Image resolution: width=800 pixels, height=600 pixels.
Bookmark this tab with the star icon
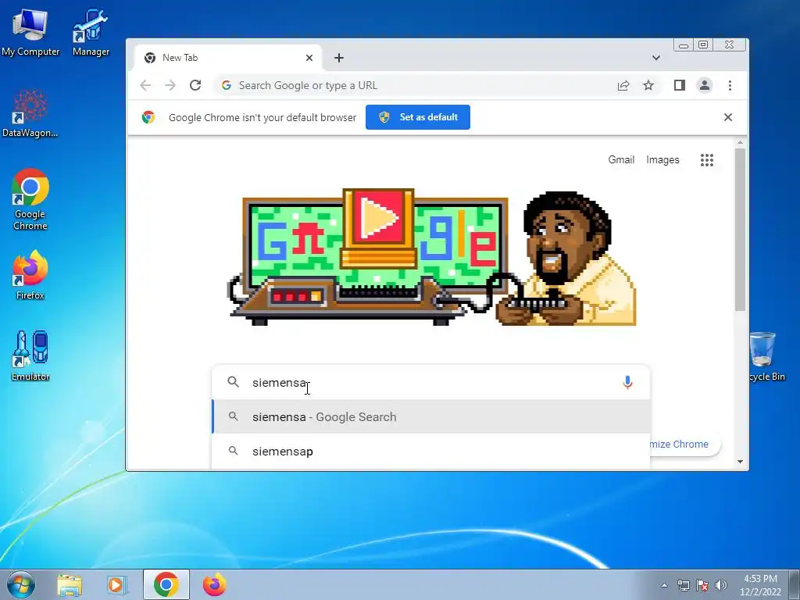tap(648, 85)
